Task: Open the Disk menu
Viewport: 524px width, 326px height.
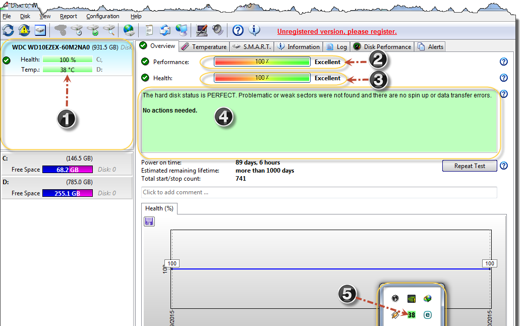Action: click(25, 16)
